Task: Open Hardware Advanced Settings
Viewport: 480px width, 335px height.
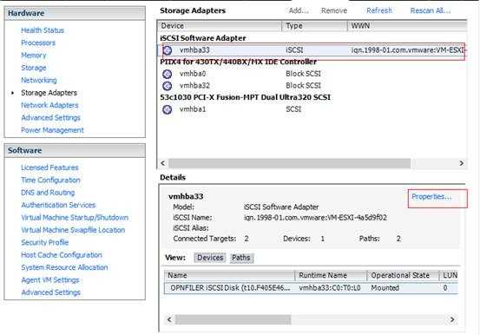Action: (51, 117)
